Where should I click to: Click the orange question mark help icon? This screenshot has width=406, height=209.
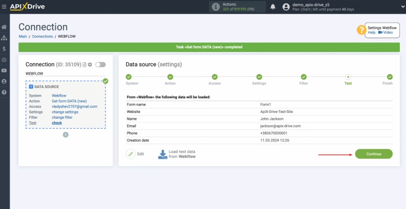361,30
